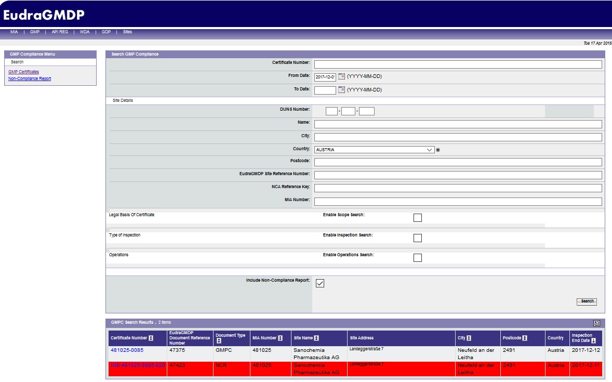Viewport: 612px width, 382px height.
Task: Sort results by Certificate Number
Action: tap(151, 338)
